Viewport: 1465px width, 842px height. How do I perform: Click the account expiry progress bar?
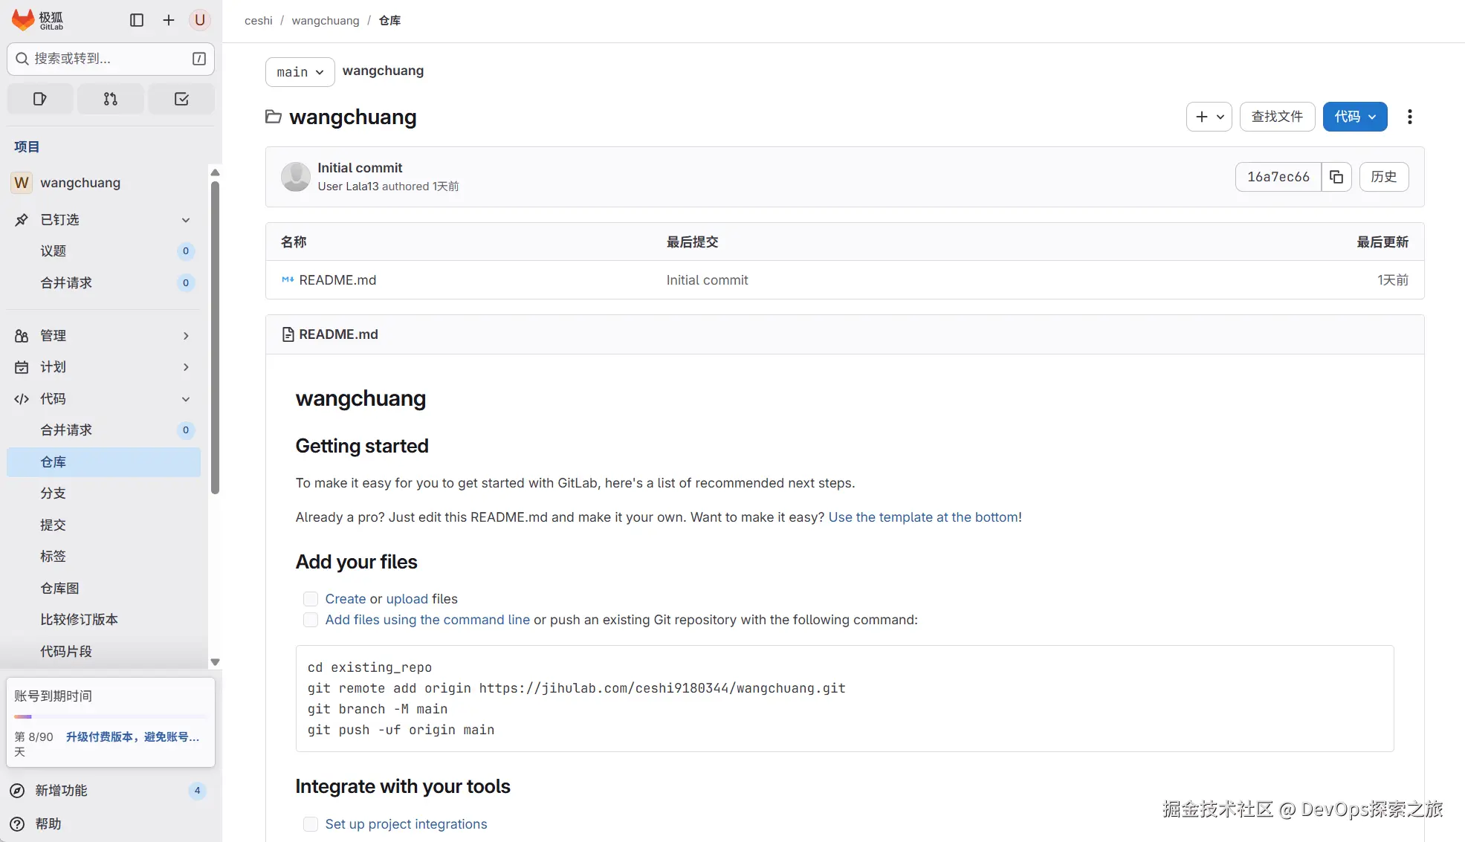pos(110,716)
